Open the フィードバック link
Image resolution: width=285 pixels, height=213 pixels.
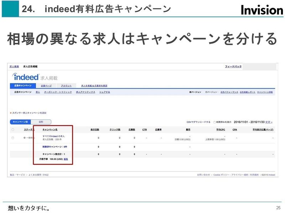click(x=233, y=66)
